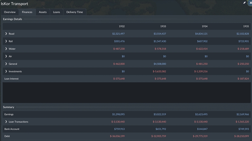Click Investments 1933 value $-5,633,582
This screenshot has height=141, width=252.
coord(159,71)
